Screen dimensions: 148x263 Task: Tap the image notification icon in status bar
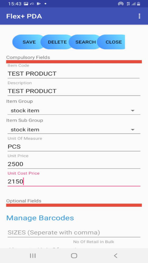26,4
